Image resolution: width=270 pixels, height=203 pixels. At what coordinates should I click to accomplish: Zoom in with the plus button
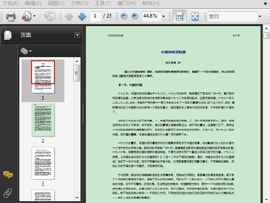(x=135, y=16)
